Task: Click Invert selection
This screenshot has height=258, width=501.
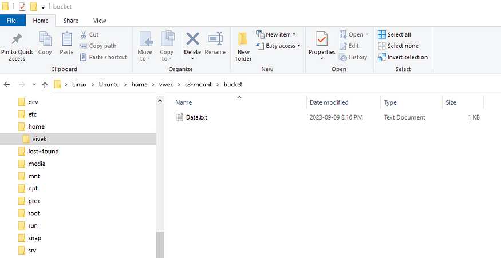Action: 403,57
